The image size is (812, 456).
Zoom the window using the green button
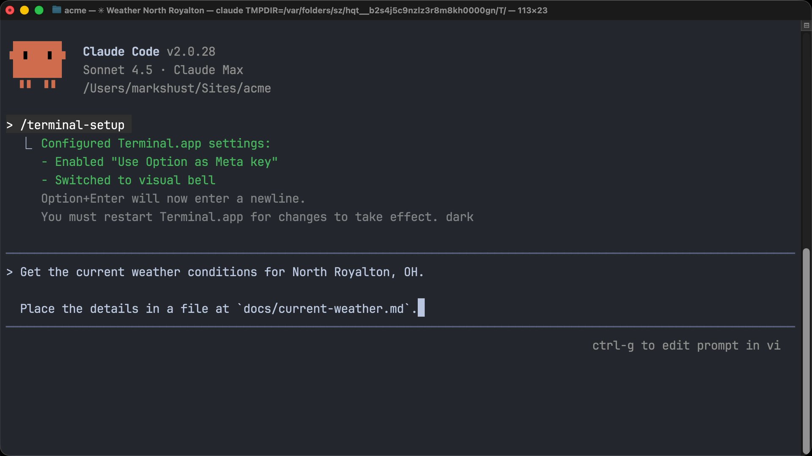[x=39, y=10]
